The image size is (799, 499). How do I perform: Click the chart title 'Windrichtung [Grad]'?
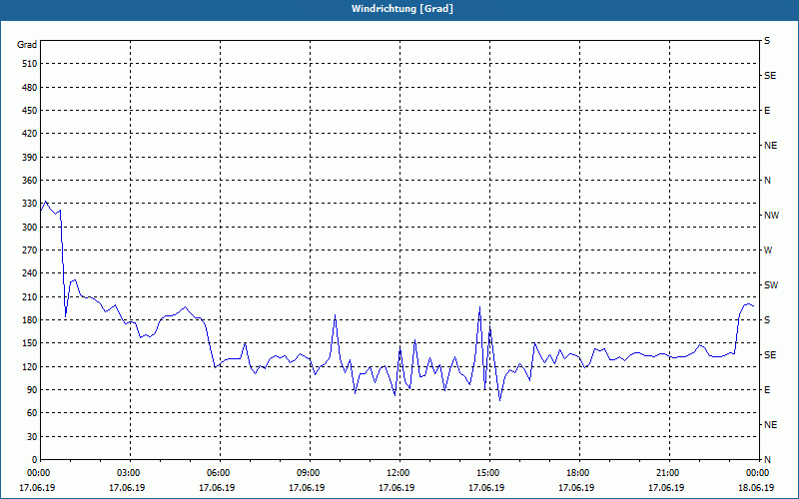(402, 9)
